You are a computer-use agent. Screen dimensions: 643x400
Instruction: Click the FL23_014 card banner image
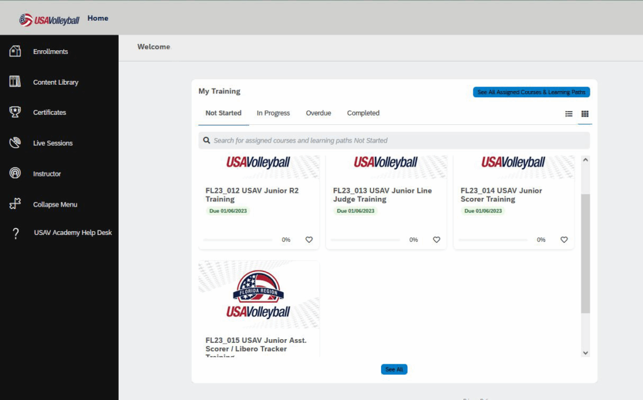[x=514, y=166]
